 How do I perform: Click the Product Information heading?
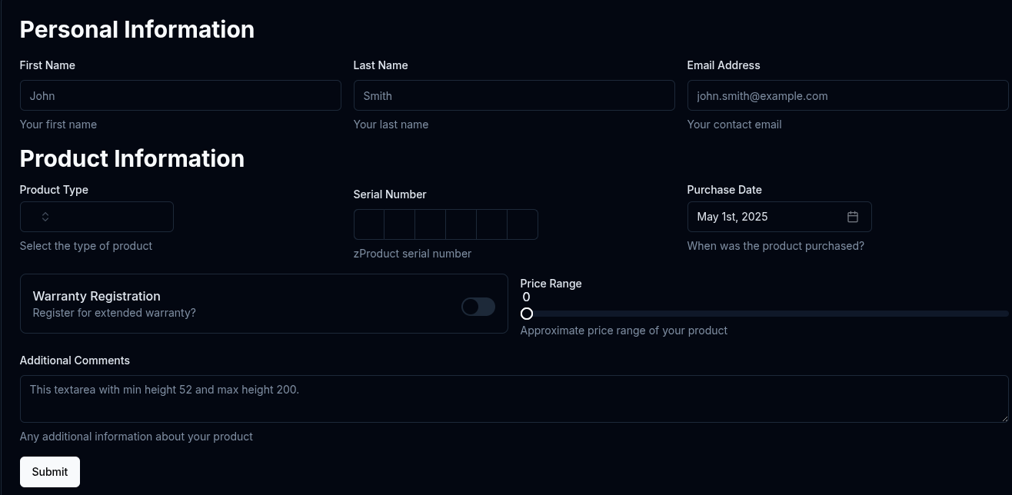131,159
